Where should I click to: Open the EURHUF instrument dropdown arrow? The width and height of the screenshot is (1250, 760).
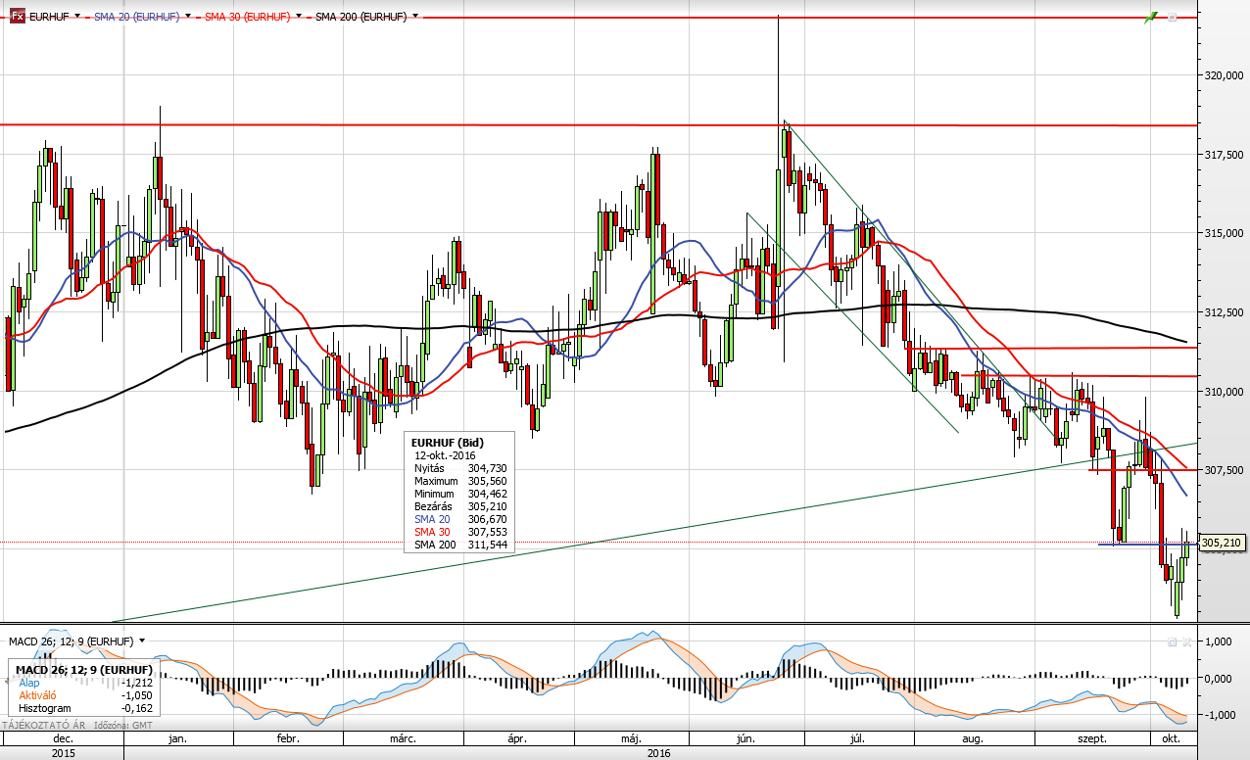tap(78, 17)
